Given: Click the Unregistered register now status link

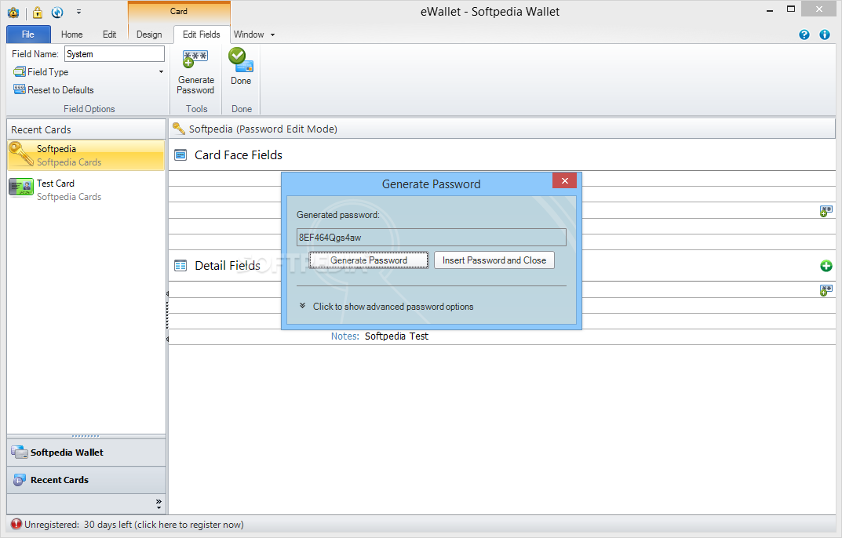Looking at the screenshot, I should [133, 525].
